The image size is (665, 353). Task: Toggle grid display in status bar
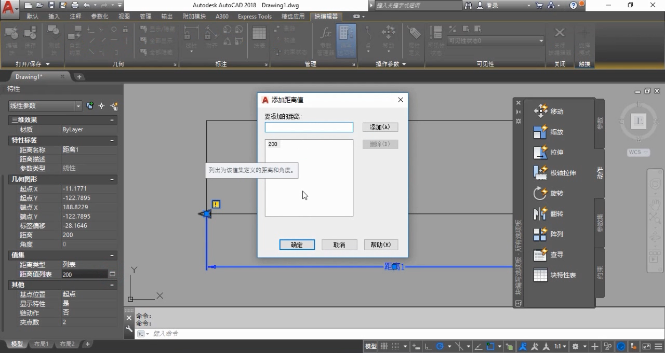click(x=384, y=346)
